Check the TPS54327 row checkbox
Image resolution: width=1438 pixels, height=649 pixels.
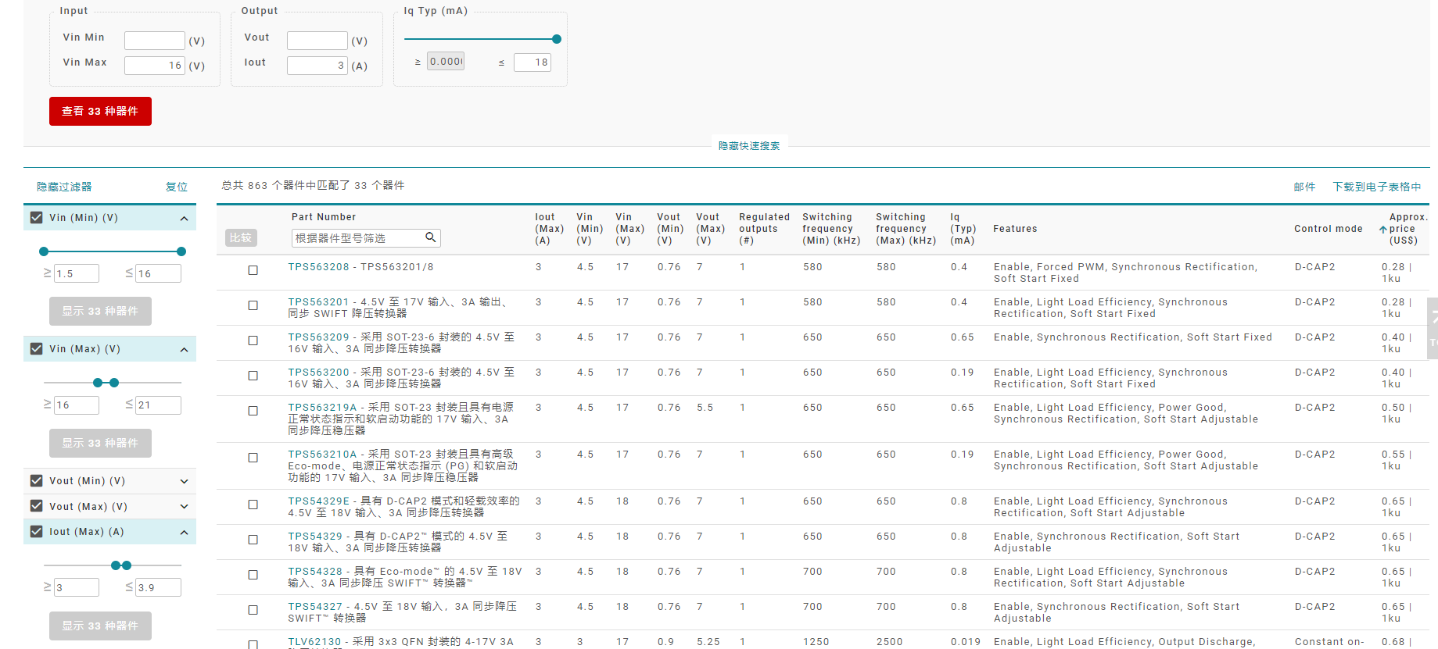pos(253,610)
